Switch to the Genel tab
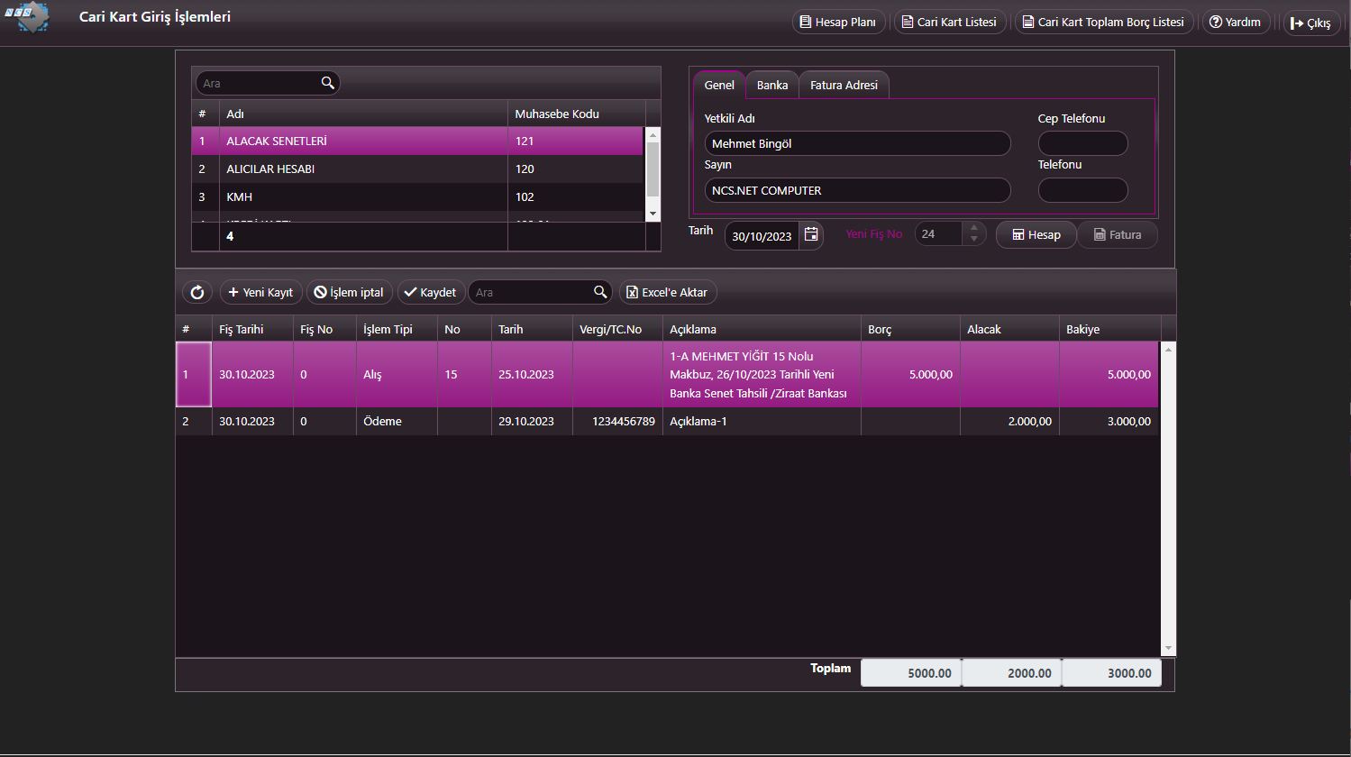 point(719,85)
